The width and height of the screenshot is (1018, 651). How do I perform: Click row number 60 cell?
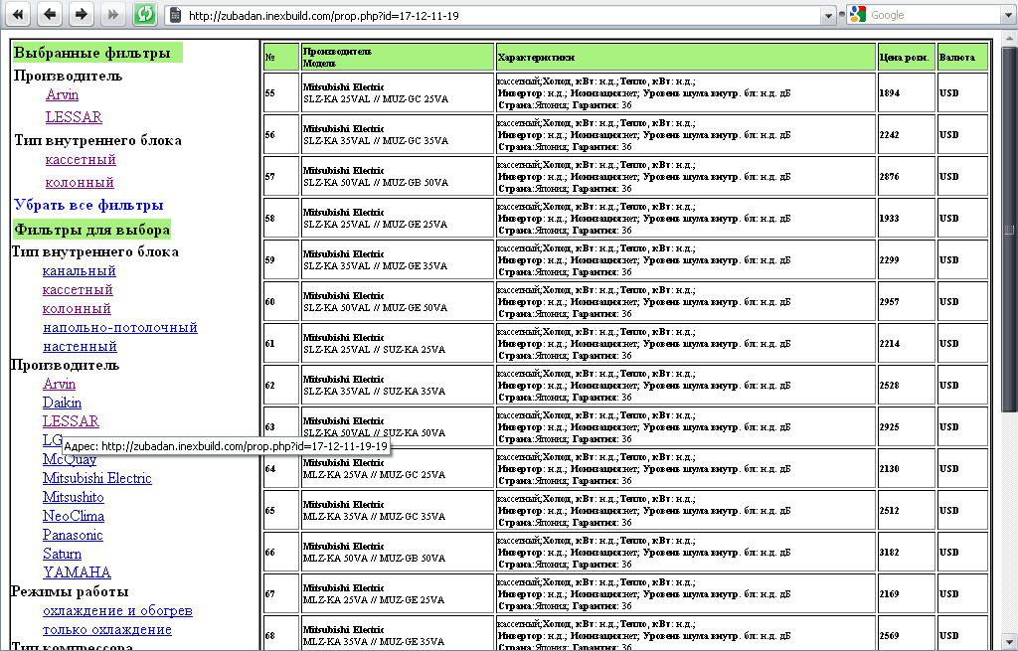click(281, 302)
